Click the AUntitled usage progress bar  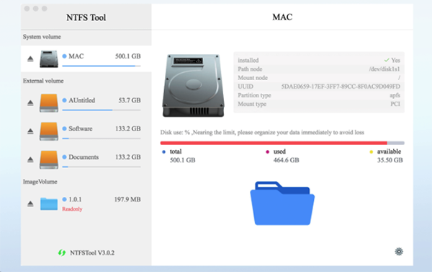coord(102,110)
